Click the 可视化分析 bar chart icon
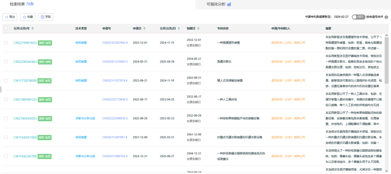 (229, 4)
